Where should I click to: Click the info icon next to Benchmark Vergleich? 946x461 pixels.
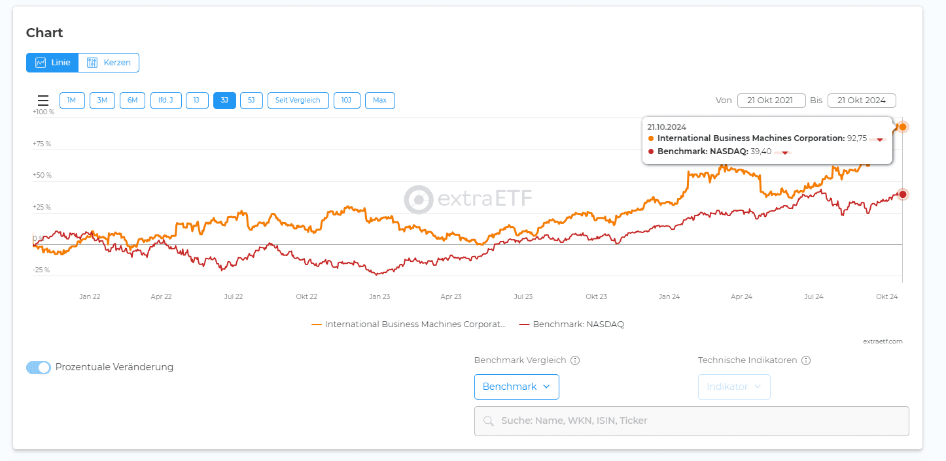(x=575, y=360)
